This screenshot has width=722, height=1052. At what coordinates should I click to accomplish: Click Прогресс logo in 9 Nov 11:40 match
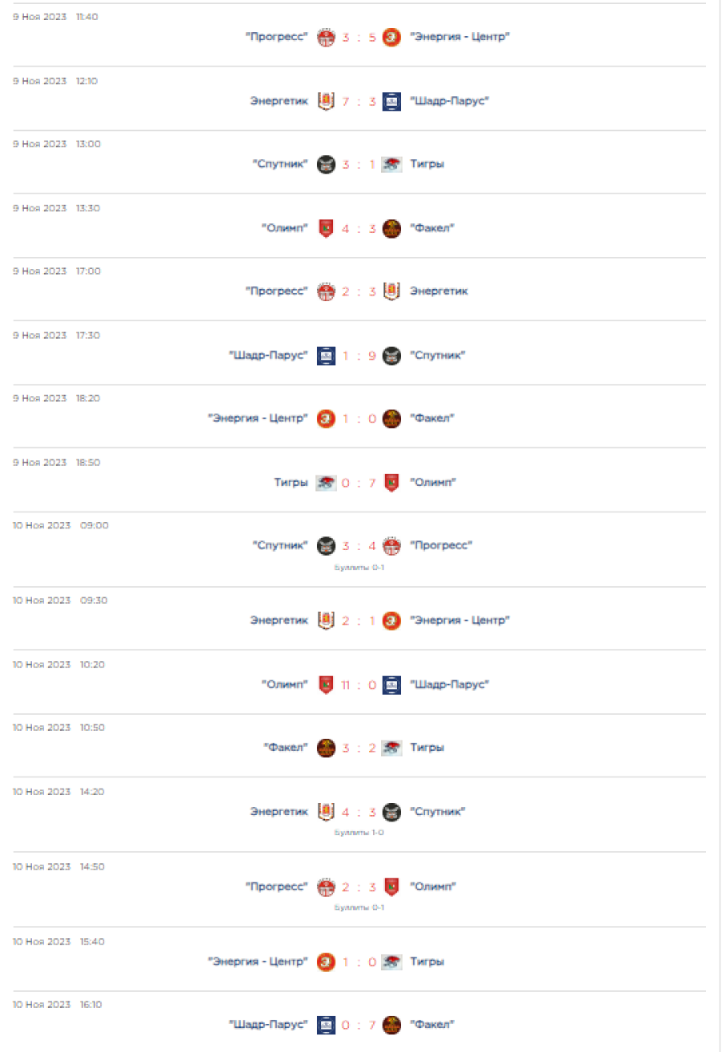326,37
